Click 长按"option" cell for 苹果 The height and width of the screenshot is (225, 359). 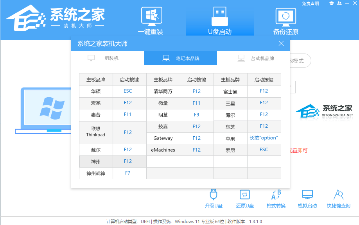coord(264,138)
